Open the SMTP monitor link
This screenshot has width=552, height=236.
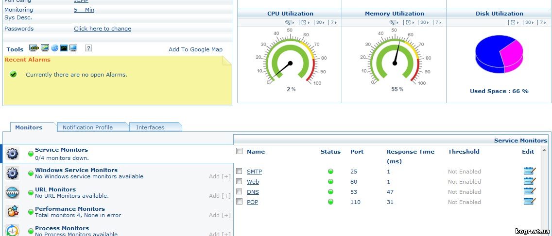(x=254, y=172)
